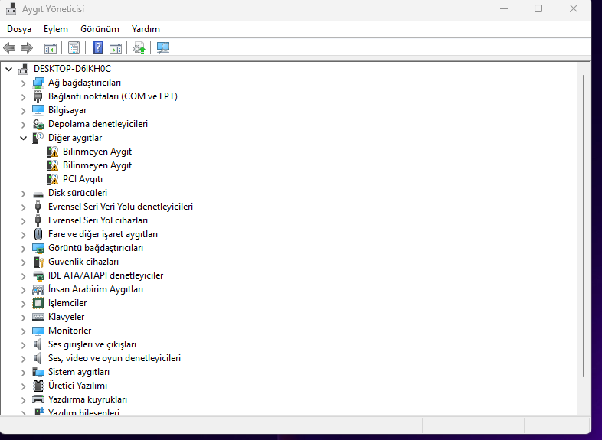Minimize the Aygıt Yöneticisi window
602x440 pixels.
(504, 8)
